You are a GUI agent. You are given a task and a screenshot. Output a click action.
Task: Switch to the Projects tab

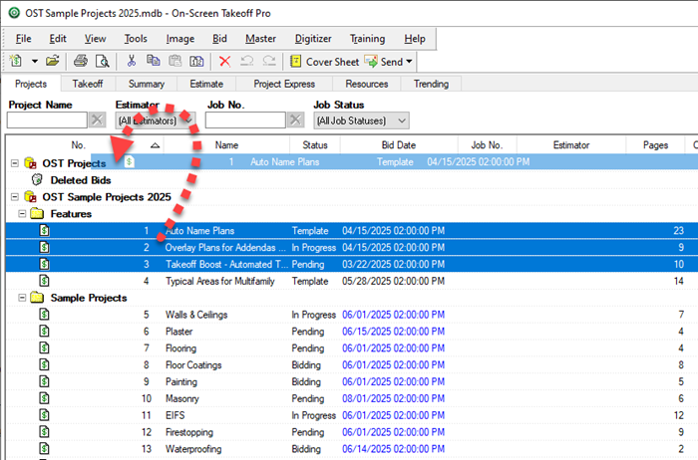click(31, 84)
